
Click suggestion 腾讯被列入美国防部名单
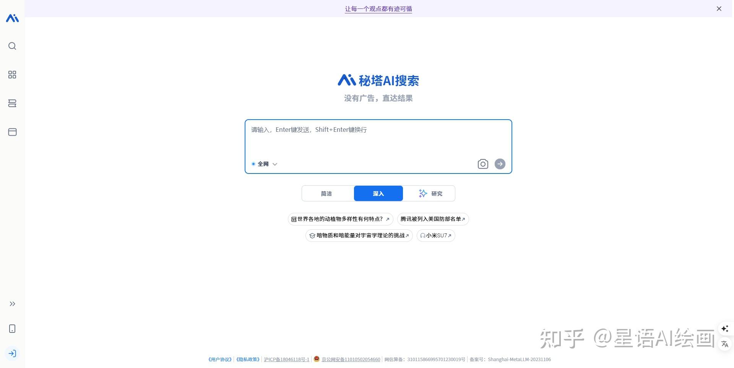point(433,219)
